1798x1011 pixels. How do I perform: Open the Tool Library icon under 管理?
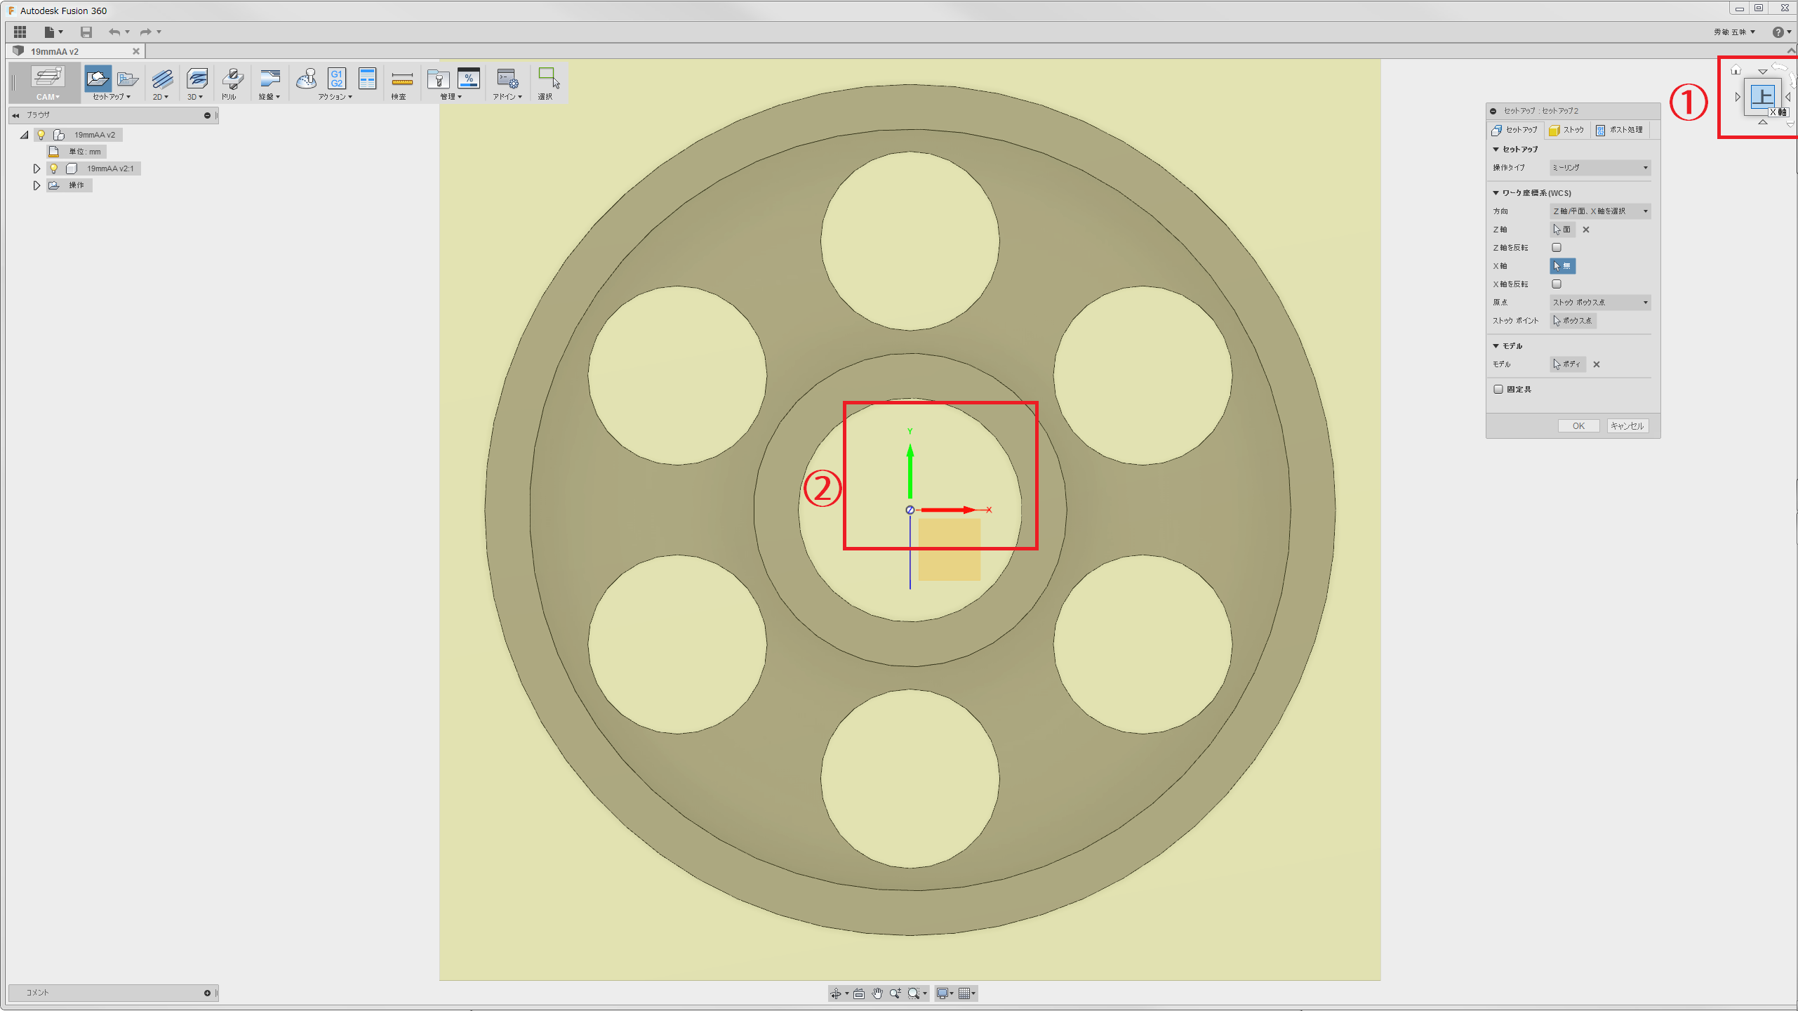438,79
